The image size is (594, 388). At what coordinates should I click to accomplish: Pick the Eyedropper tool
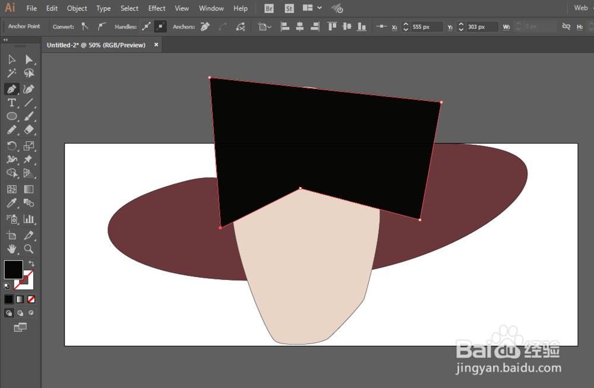11,203
